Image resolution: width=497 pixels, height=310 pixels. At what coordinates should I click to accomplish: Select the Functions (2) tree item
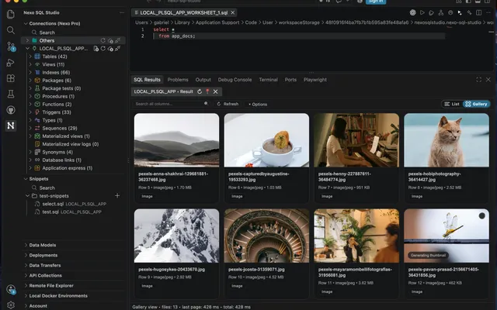pos(57,105)
